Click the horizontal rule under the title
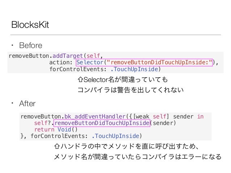 [x=115, y=35]
